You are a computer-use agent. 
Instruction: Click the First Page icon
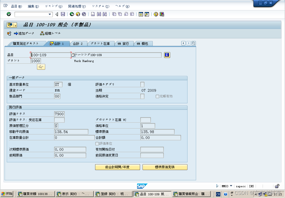(114, 14)
